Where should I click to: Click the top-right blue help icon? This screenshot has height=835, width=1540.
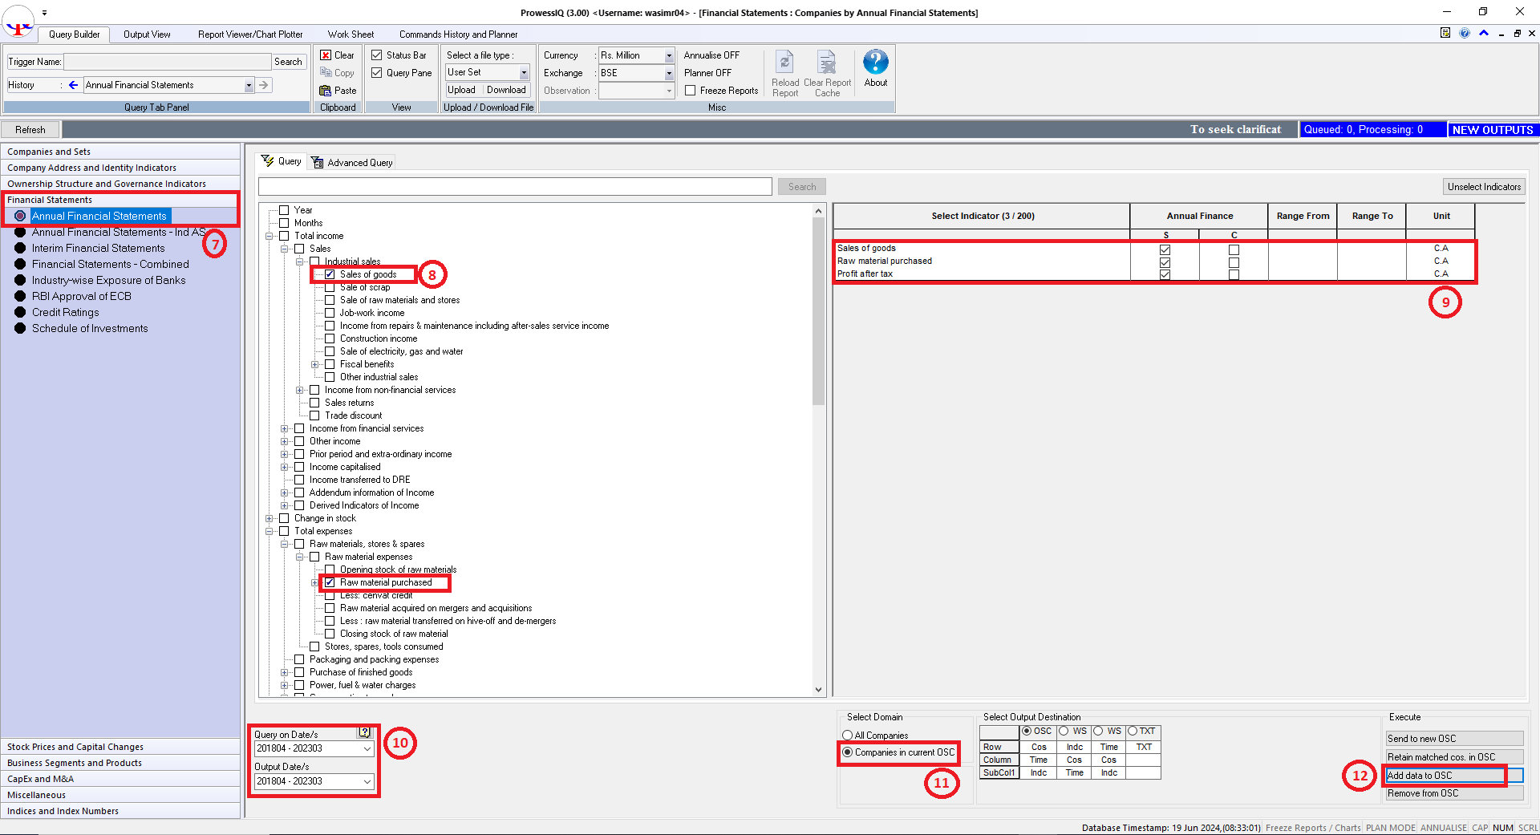[x=1465, y=33]
